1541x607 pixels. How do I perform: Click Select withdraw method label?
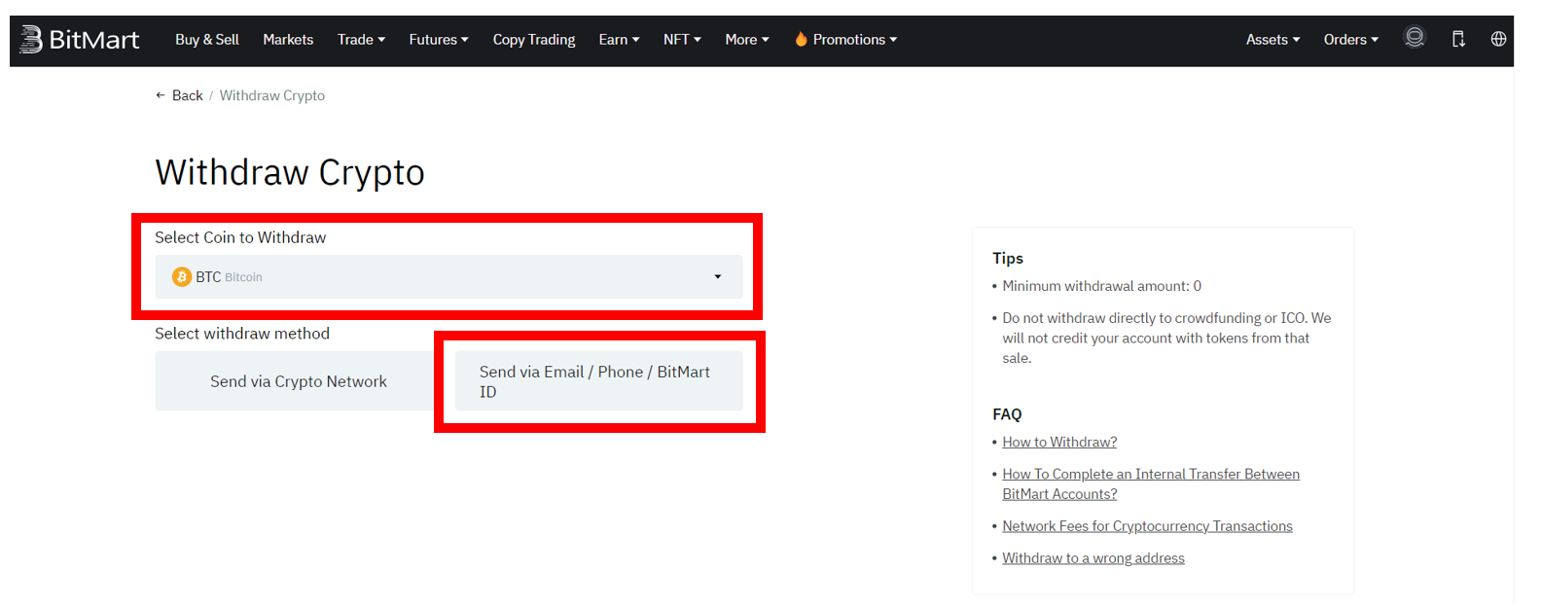pyautogui.click(x=242, y=334)
